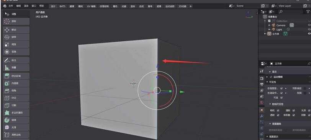Image resolution: width=311 pixels, height=140 pixels.
Task: Select the 倒角 (Bevel) tool
Action: coord(16,91)
